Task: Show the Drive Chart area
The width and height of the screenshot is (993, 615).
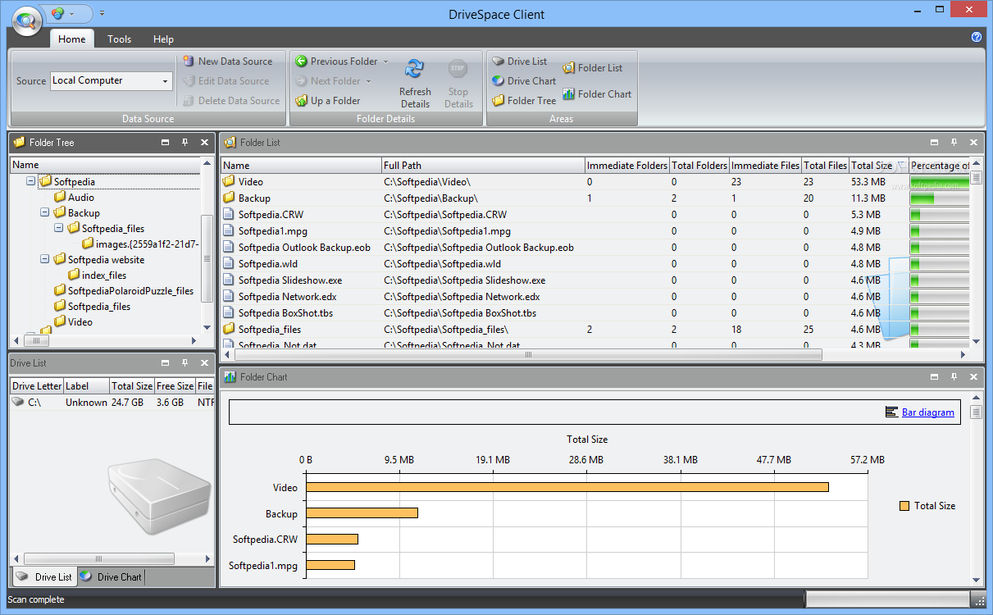Action: (523, 81)
